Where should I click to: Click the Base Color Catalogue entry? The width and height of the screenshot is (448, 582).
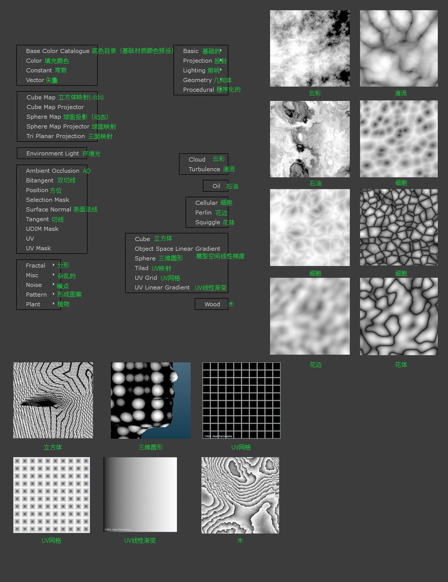(57, 51)
